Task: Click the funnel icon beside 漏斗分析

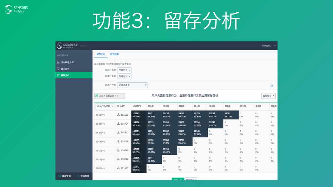Action: point(58,69)
